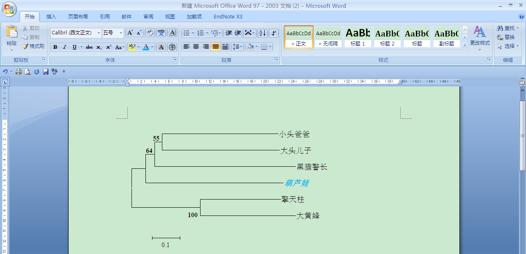Open the Calibri font name dropdown
526x254 pixels.
(x=99, y=33)
